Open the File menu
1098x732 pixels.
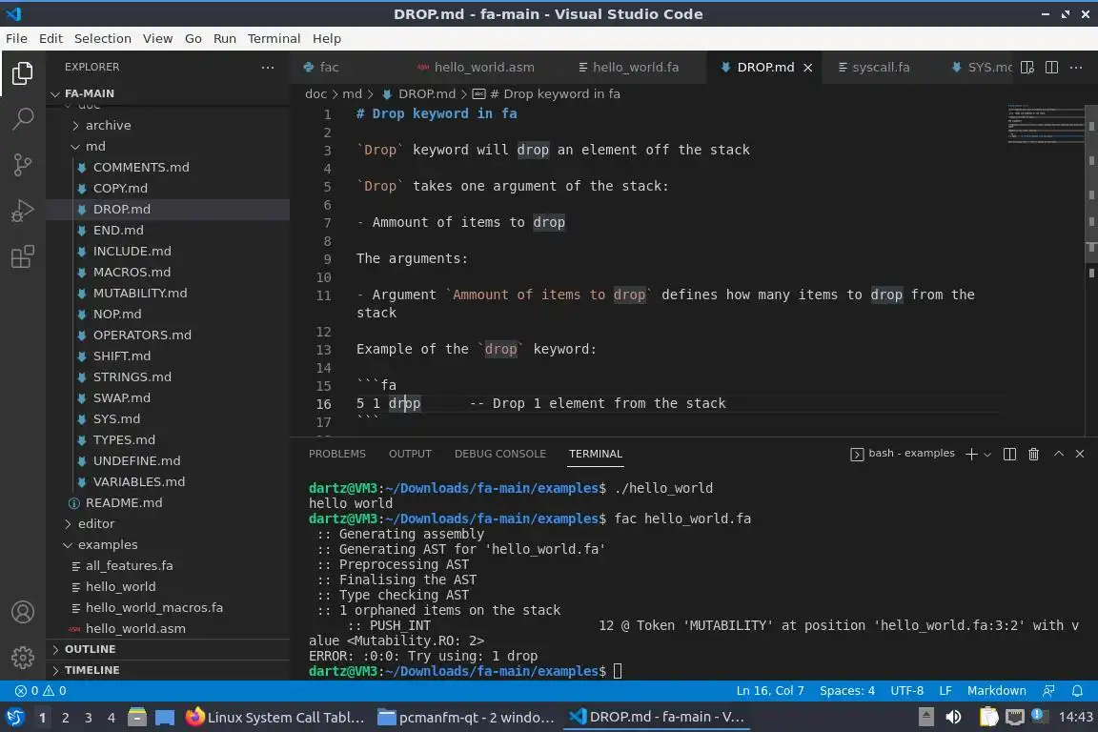click(x=16, y=38)
